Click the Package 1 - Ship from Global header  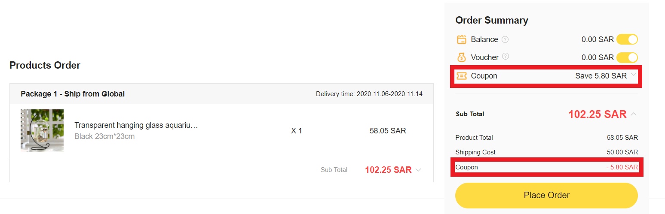(x=73, y=94)
